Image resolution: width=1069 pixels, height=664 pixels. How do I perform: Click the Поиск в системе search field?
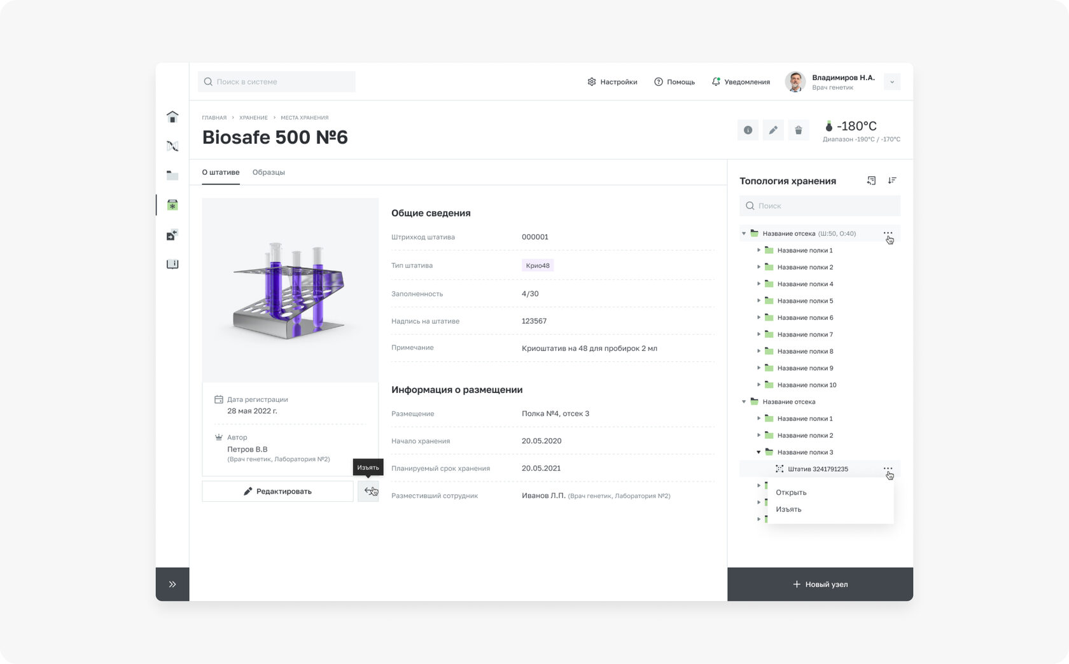tap(277, 81)
